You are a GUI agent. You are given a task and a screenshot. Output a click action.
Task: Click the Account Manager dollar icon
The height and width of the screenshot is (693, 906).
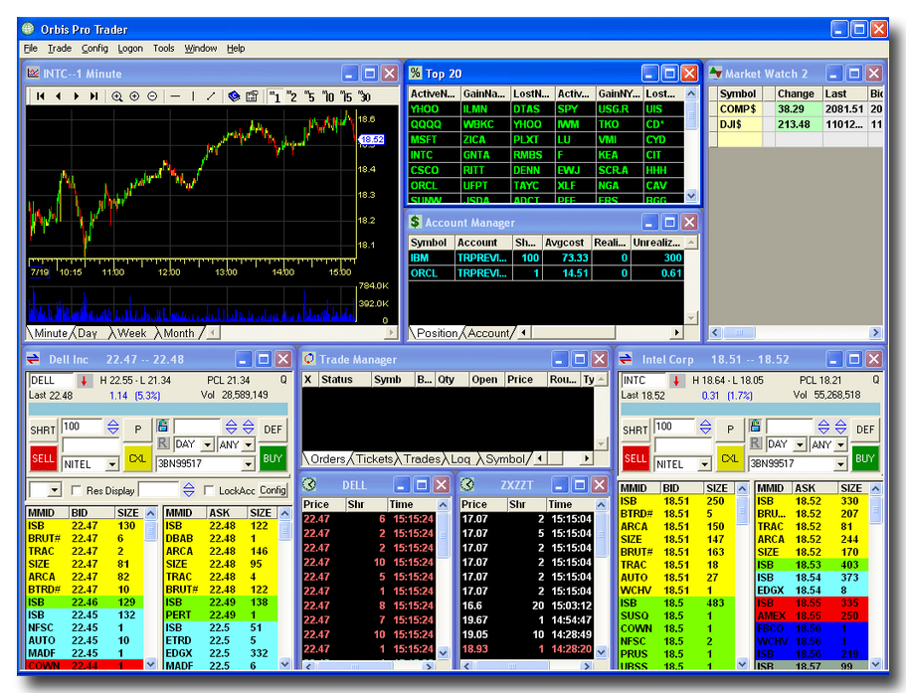point(415,222)
